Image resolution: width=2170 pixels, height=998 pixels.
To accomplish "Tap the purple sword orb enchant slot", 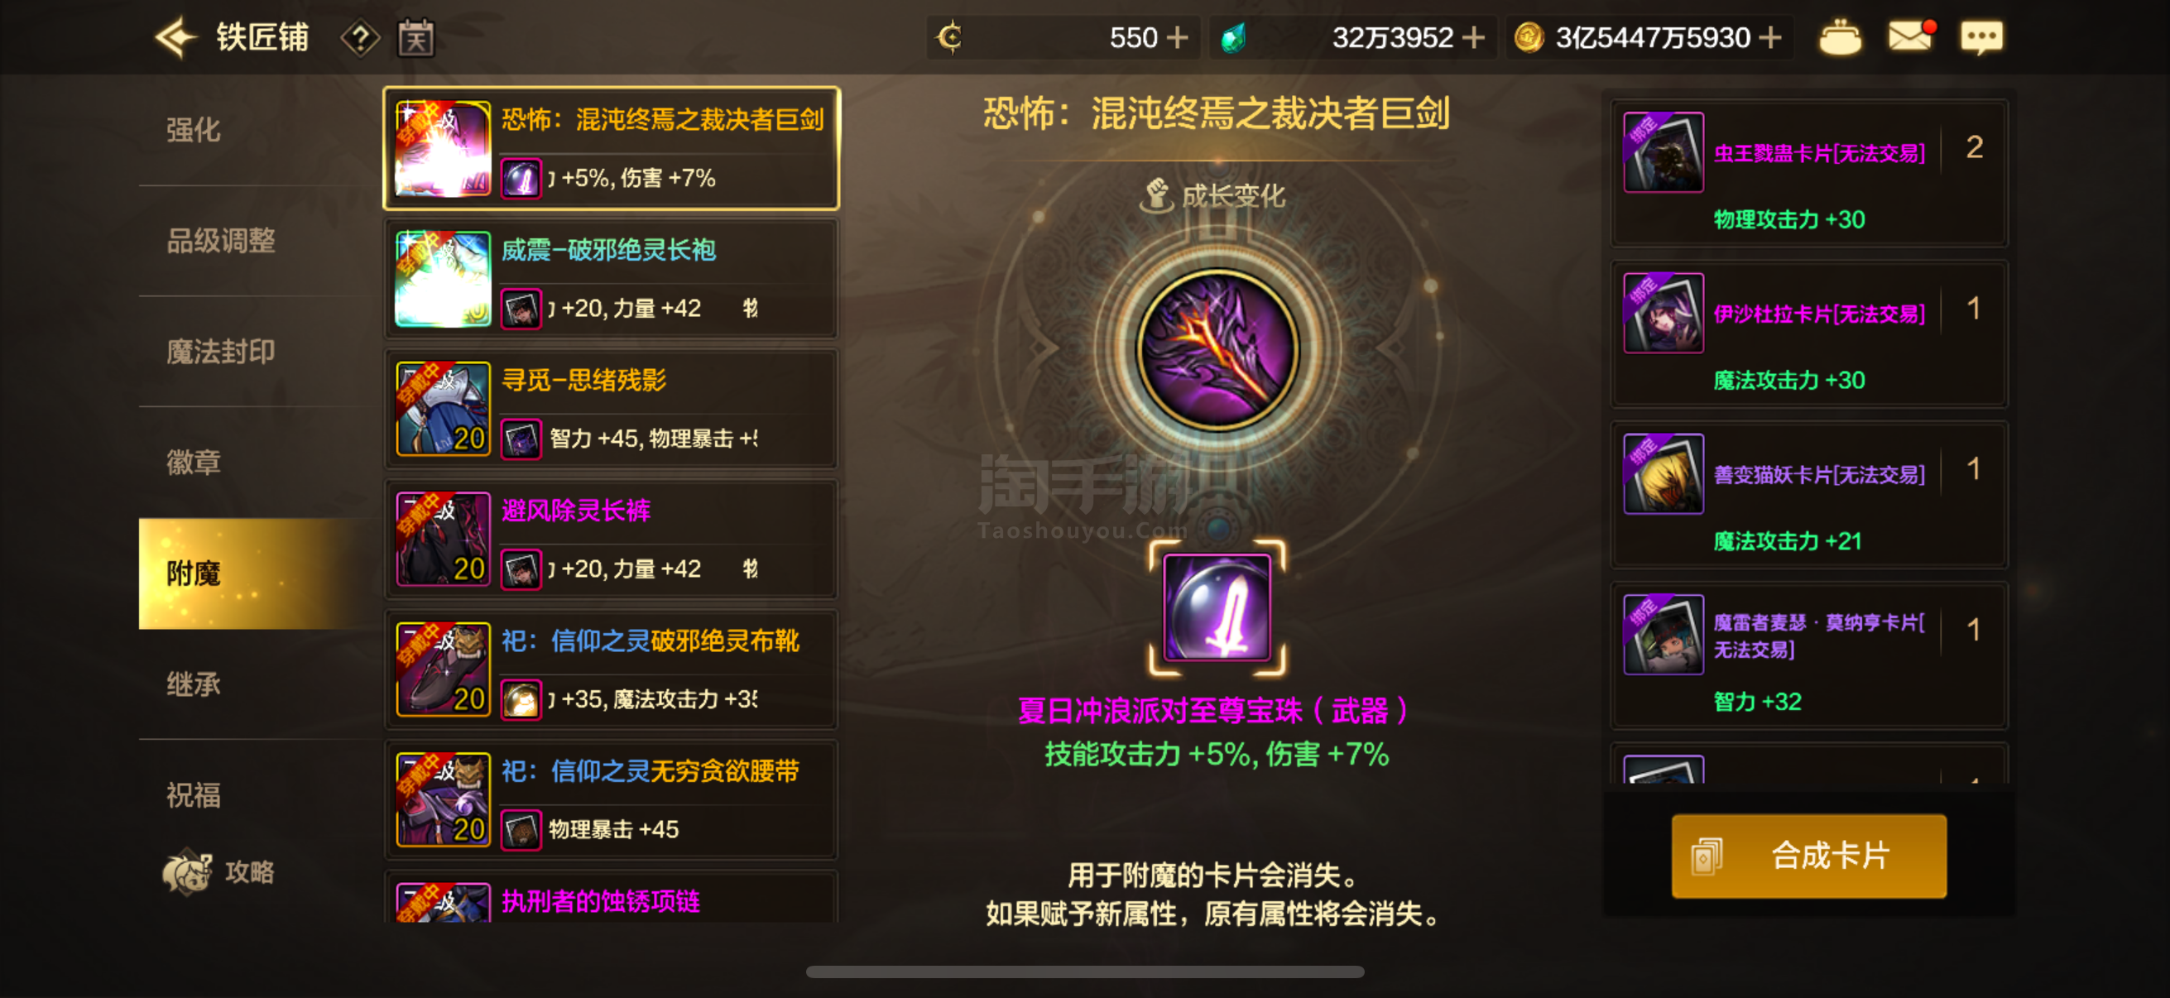I will [1217, 607].
